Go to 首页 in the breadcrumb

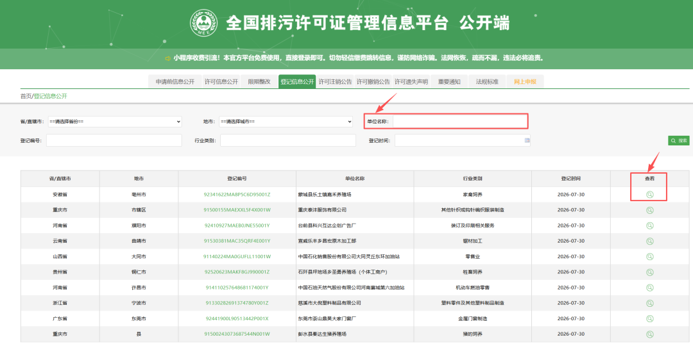pos(26,96)
